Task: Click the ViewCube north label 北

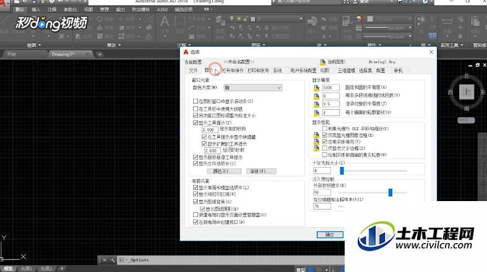Action: pos(467,76)
